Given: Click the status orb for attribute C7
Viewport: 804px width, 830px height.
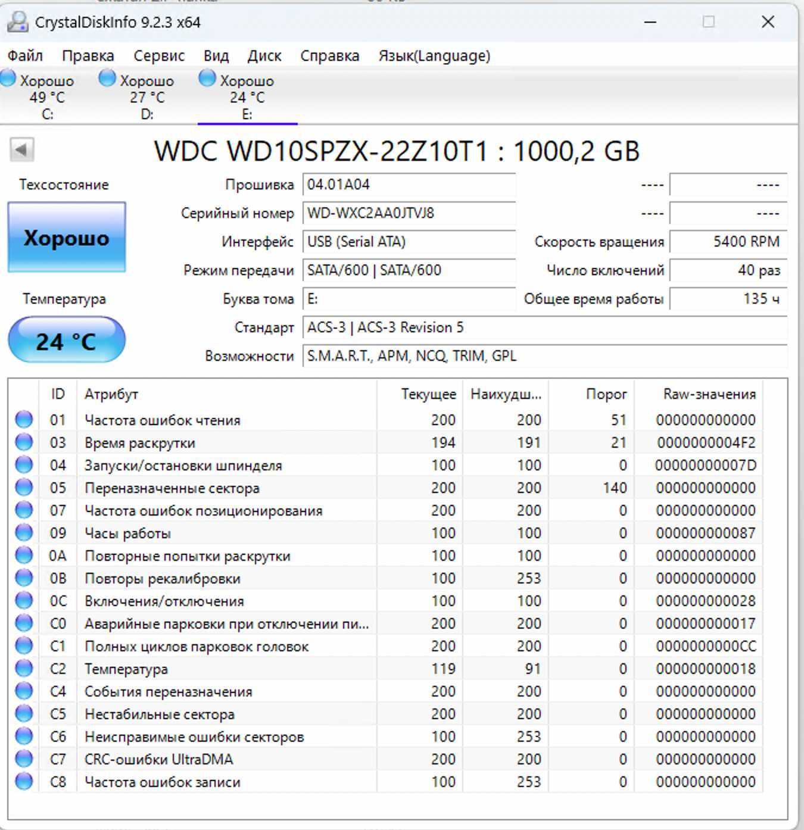Looking at the screenshot, I should [x=24, y=759].
